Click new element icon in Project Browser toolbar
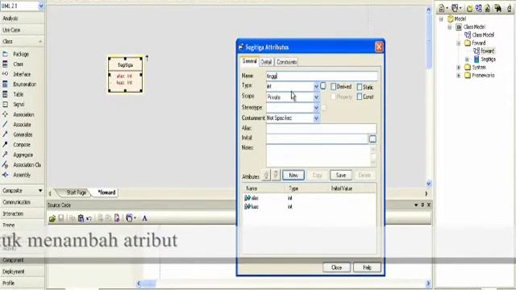 coord(487,9)
